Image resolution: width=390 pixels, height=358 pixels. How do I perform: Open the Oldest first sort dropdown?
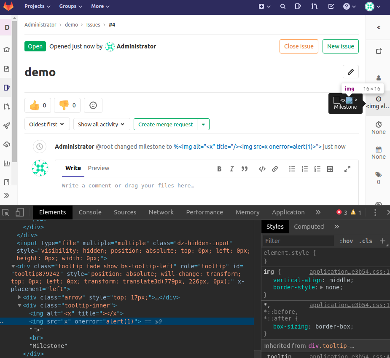click(47, 124)
